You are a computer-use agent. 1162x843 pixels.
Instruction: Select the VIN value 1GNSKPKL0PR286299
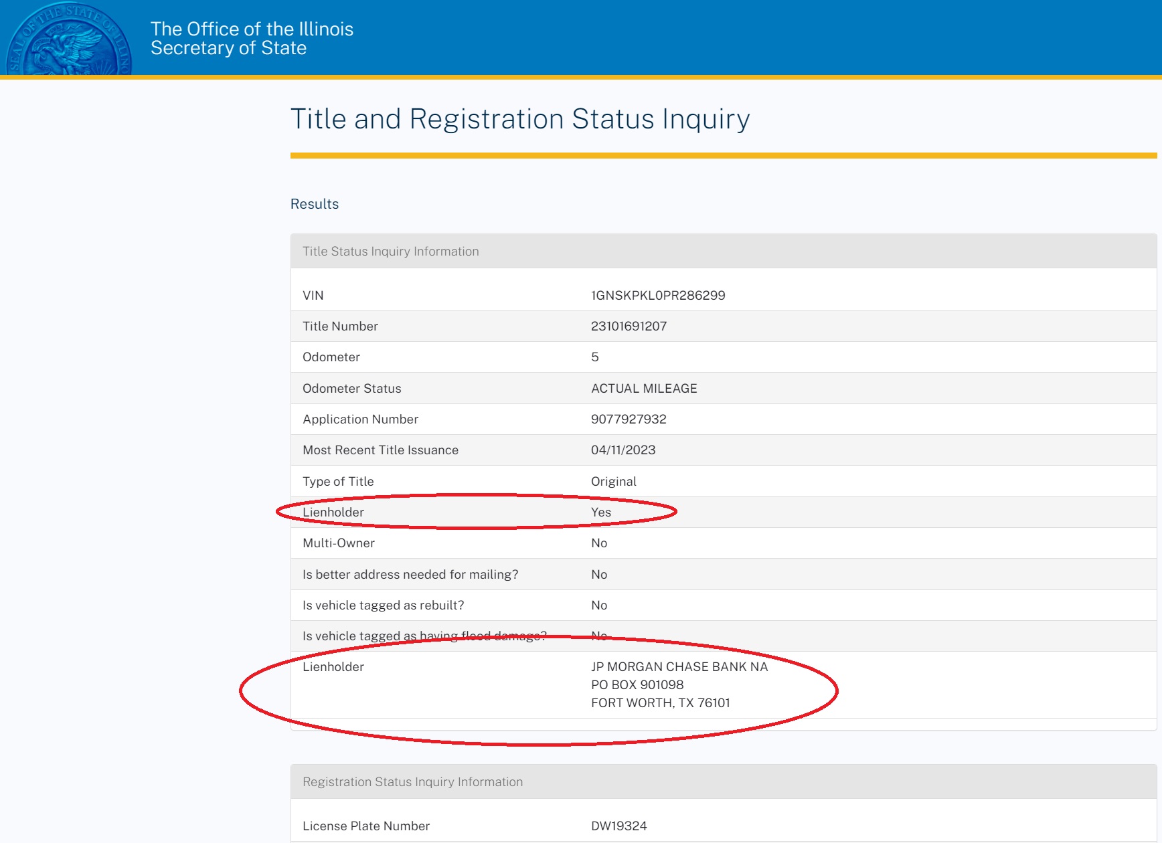pyautogui.click(x=658, y=296)
